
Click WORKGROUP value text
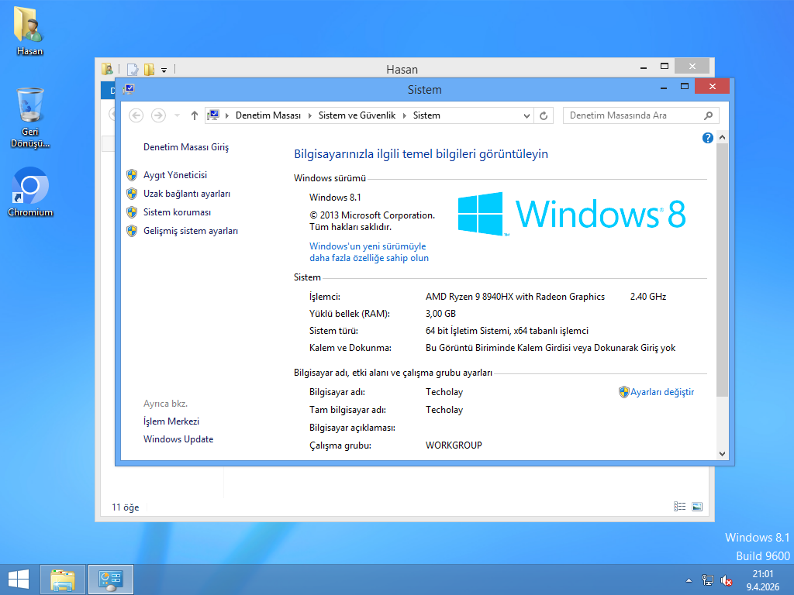pyautogui.click(x=454, y=445)
